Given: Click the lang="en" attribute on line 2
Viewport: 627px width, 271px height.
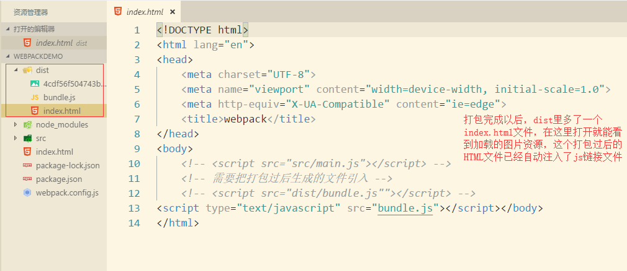Looking at the screenshot, I should pyautogui.click(x=221, y=45).
